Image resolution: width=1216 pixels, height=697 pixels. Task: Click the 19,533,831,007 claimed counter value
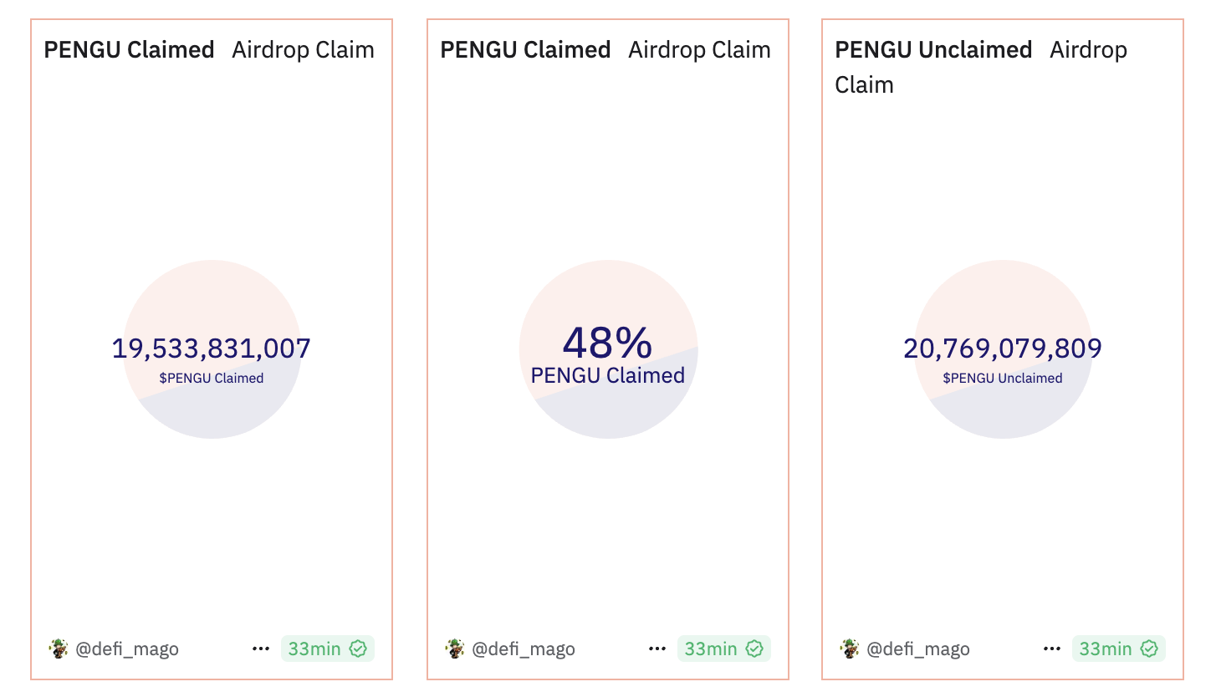coord(212,348)
